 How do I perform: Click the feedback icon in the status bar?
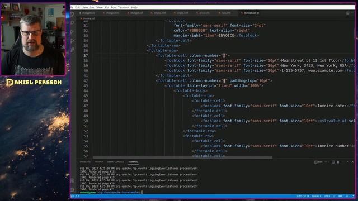(x=347, y=196)
